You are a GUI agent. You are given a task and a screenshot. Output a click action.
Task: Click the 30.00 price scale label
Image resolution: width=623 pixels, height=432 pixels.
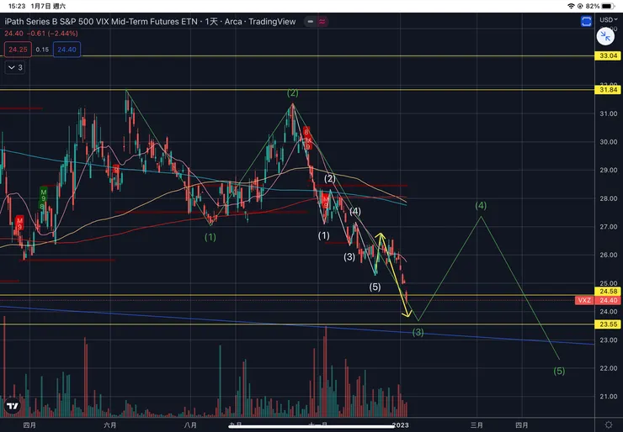608,142
